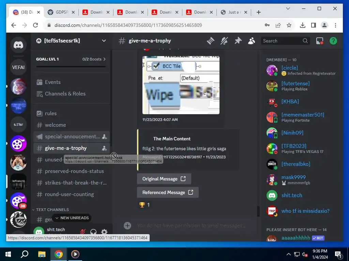This screenshot has width=349, height=261.
Task: Click the search magnifier icon in Discord
Action: tap(305, 41)
